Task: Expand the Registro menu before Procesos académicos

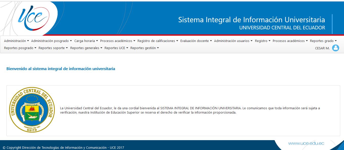Action: [x=263, y=41]
